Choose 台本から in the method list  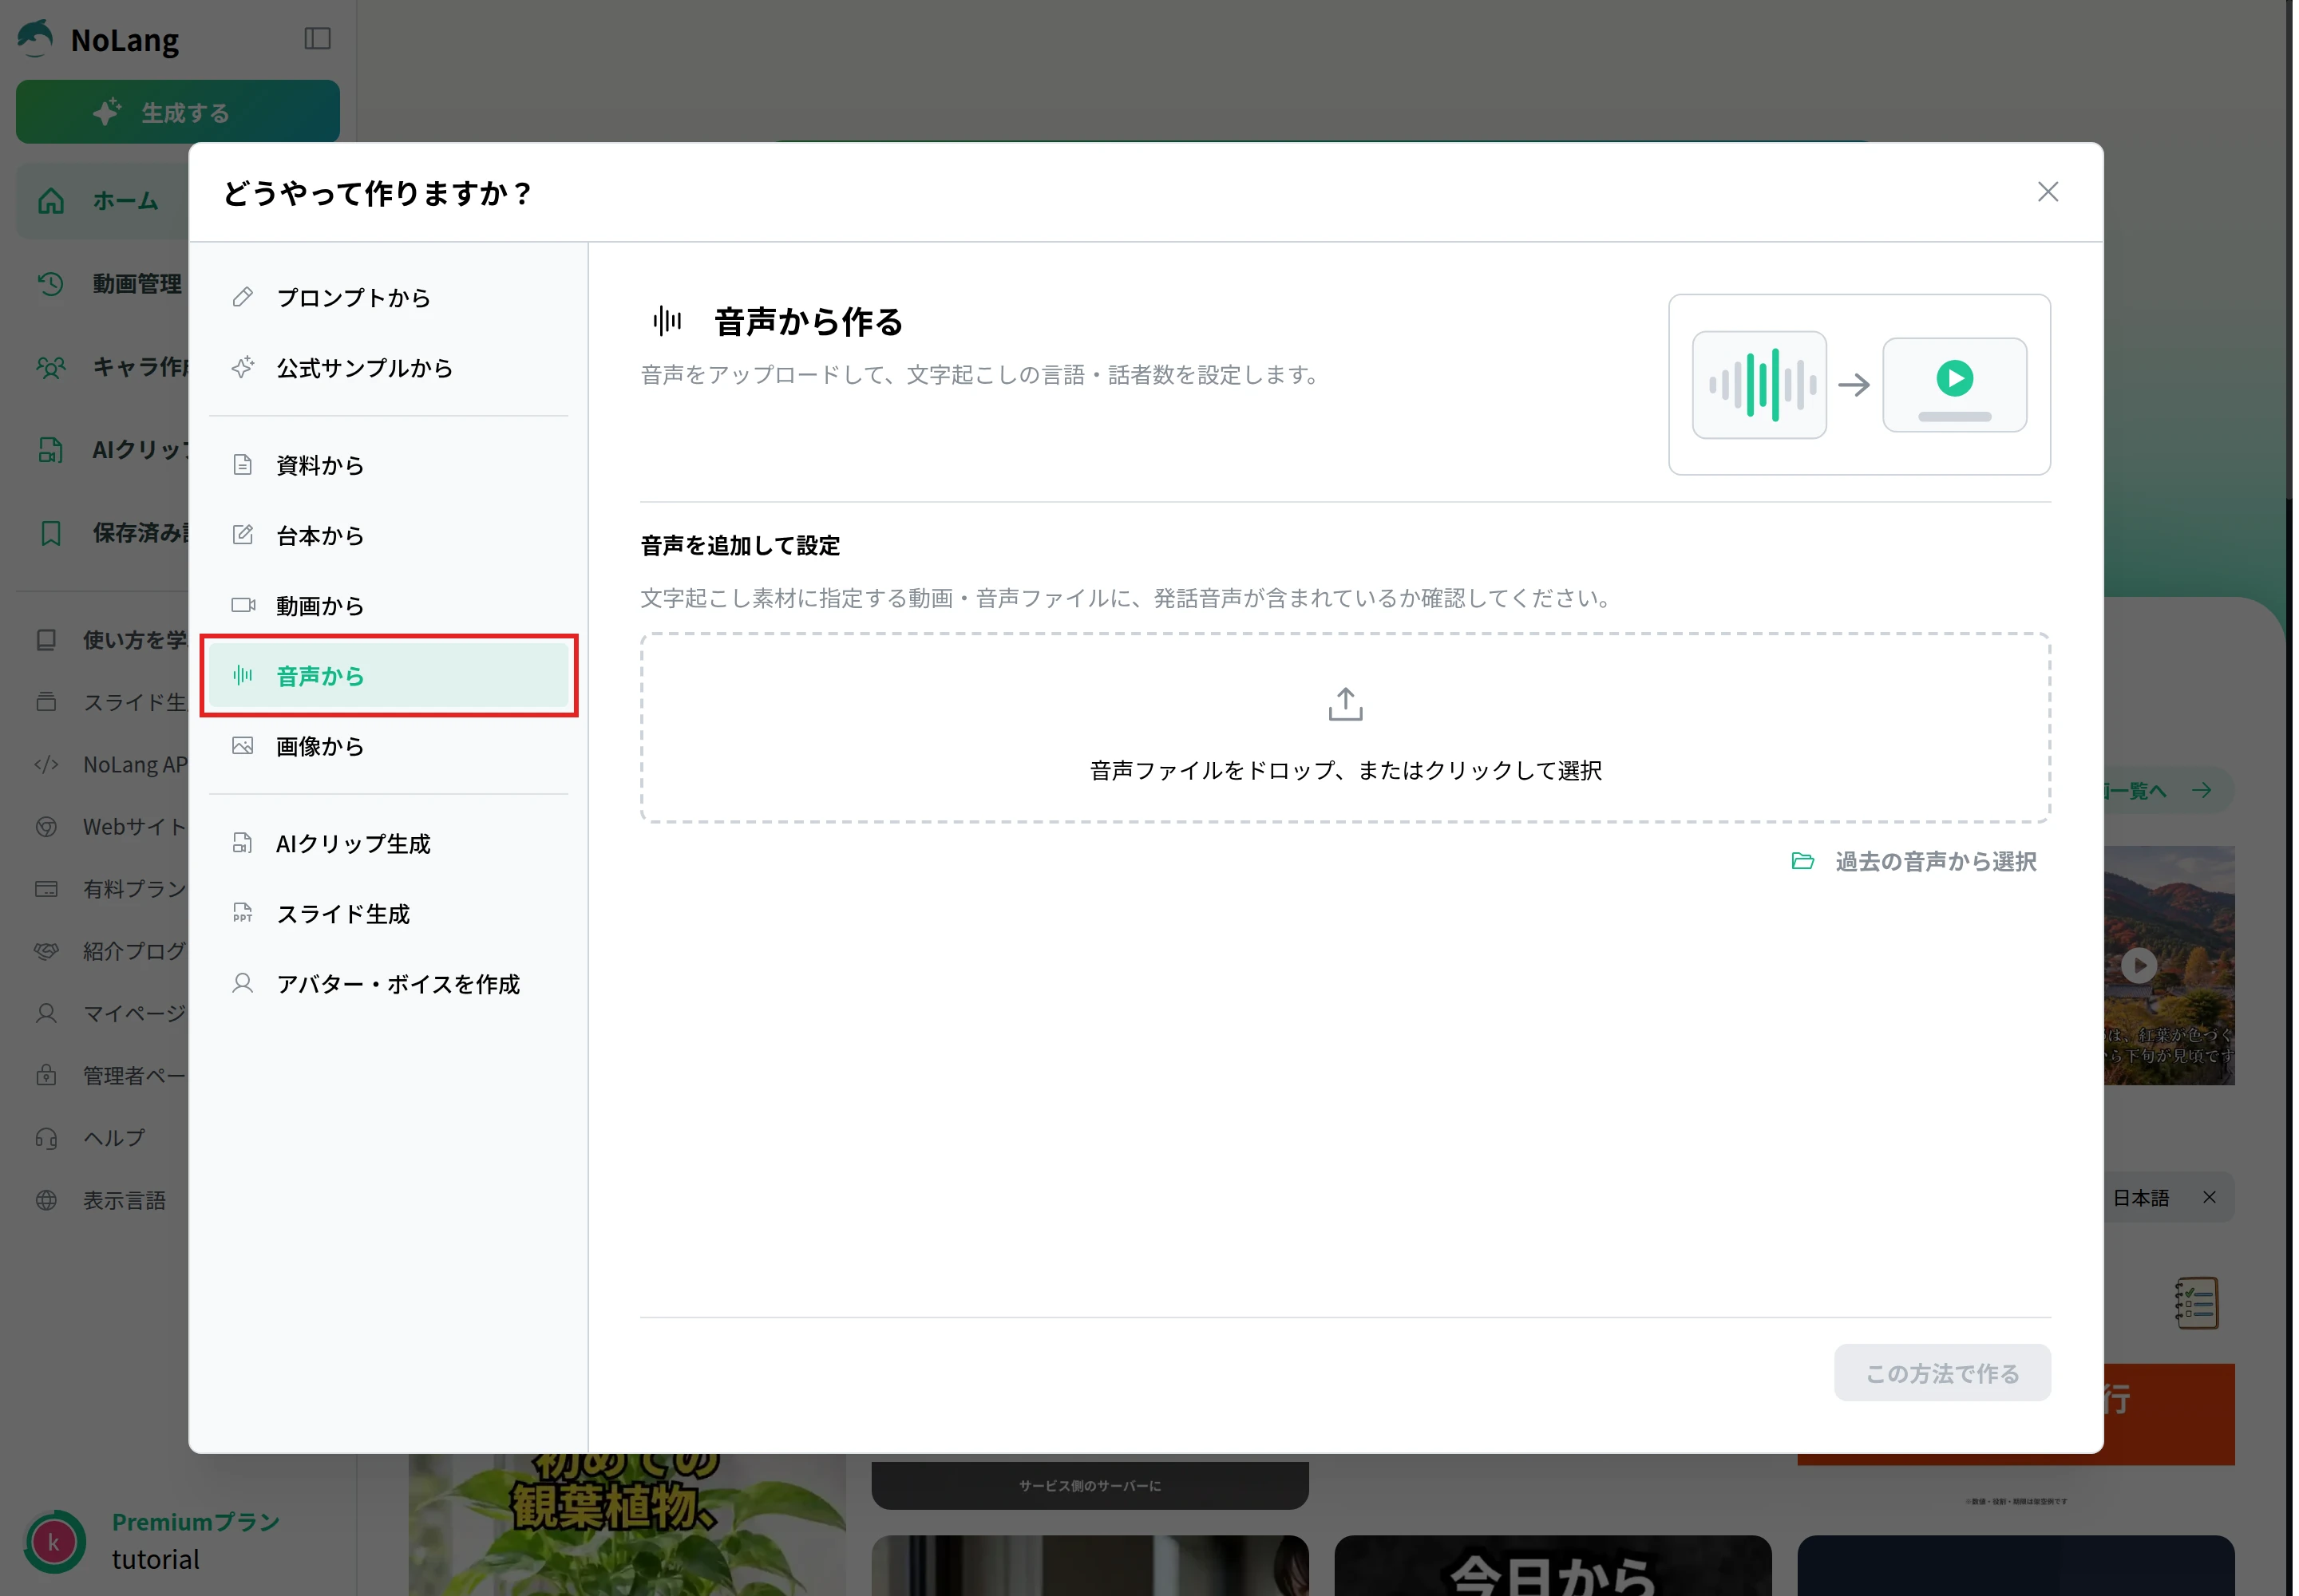[388, 535]
